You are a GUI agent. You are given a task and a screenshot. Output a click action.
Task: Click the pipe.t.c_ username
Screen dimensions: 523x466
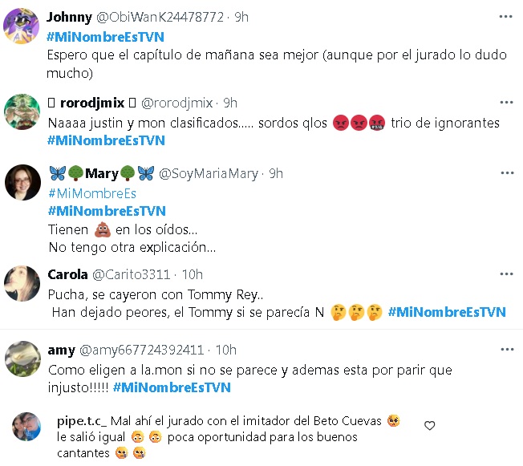click(x=82, y=421)
